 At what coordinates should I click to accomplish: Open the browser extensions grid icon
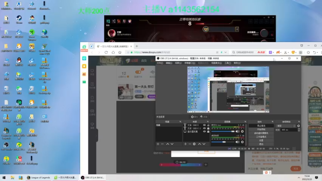coord(301,52)
